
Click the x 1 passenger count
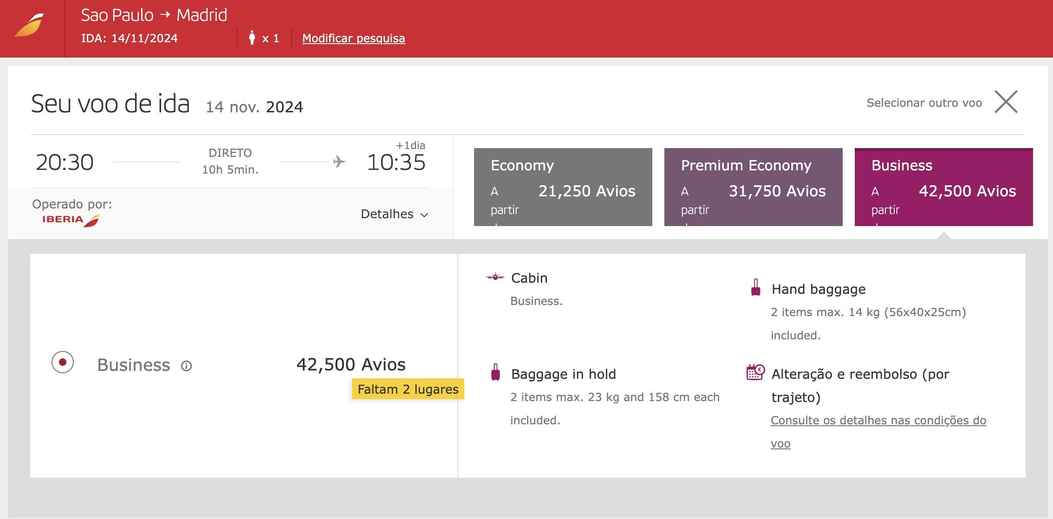[x=271, y=39]
